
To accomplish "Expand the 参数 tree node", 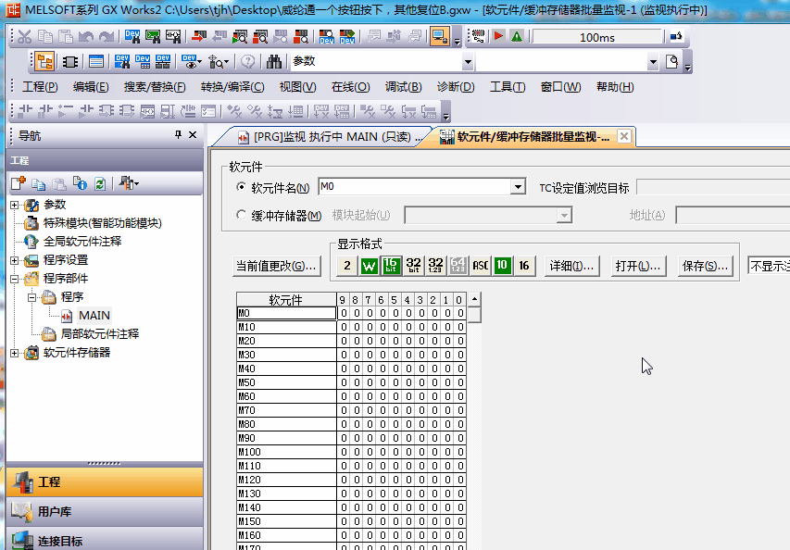I will tap(15, 205).
